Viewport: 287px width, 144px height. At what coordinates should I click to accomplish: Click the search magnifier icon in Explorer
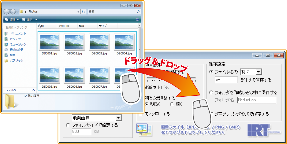[138, 12]
